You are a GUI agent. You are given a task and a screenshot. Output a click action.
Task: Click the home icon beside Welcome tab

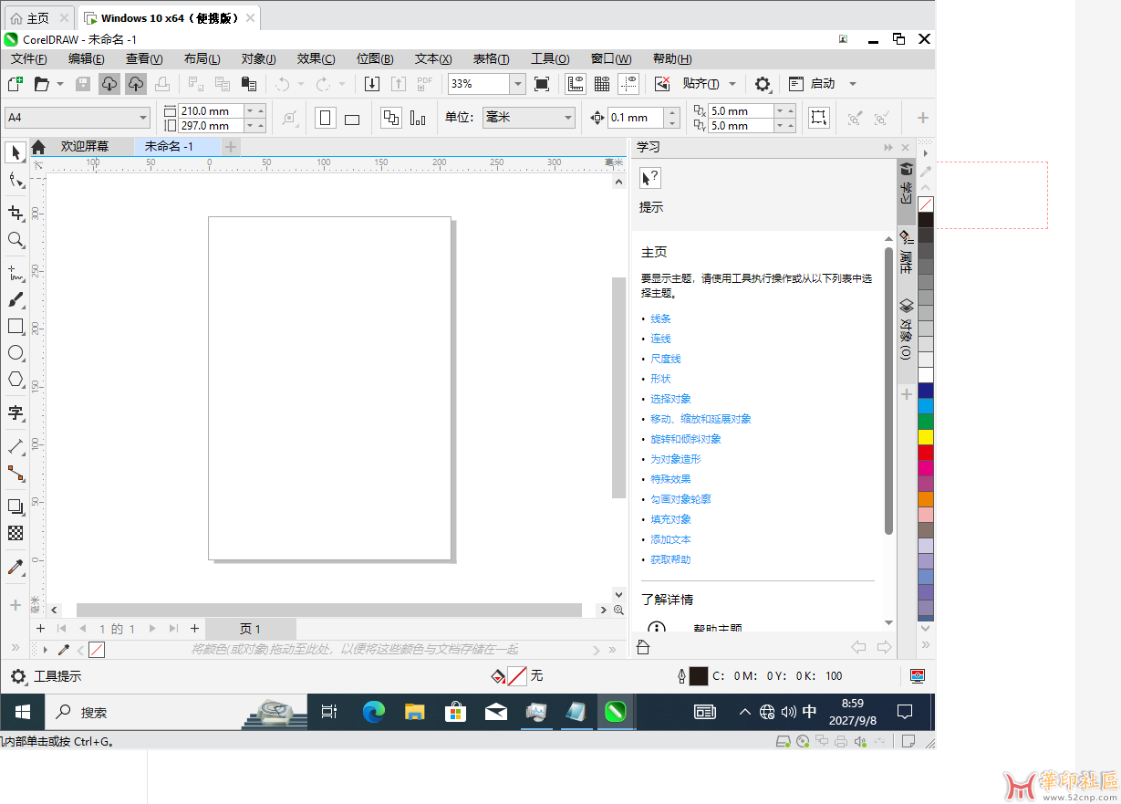tap(38, 147)
